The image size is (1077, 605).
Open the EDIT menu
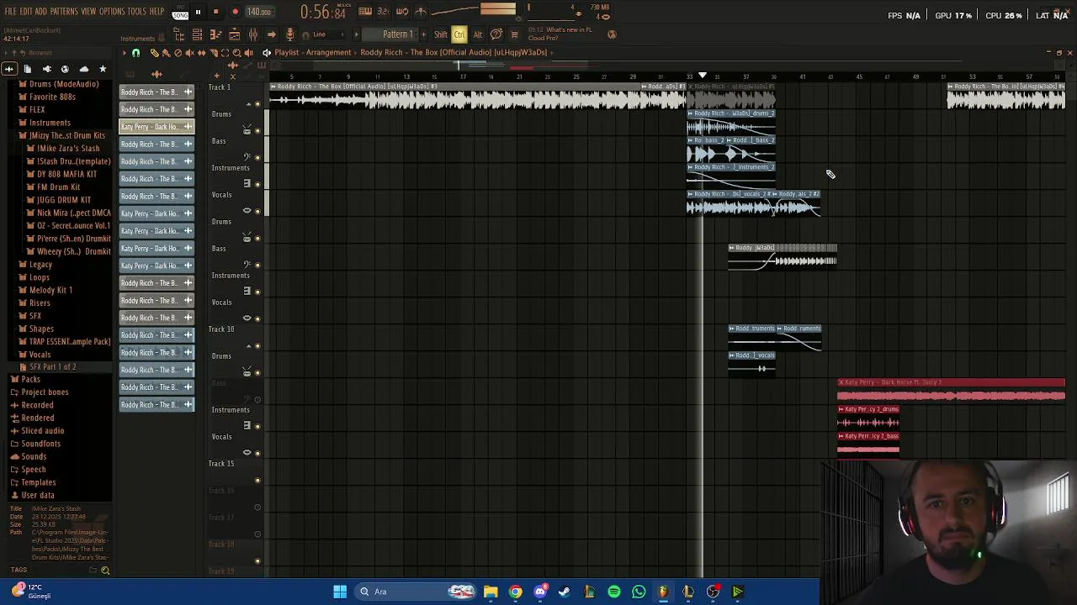25,12
